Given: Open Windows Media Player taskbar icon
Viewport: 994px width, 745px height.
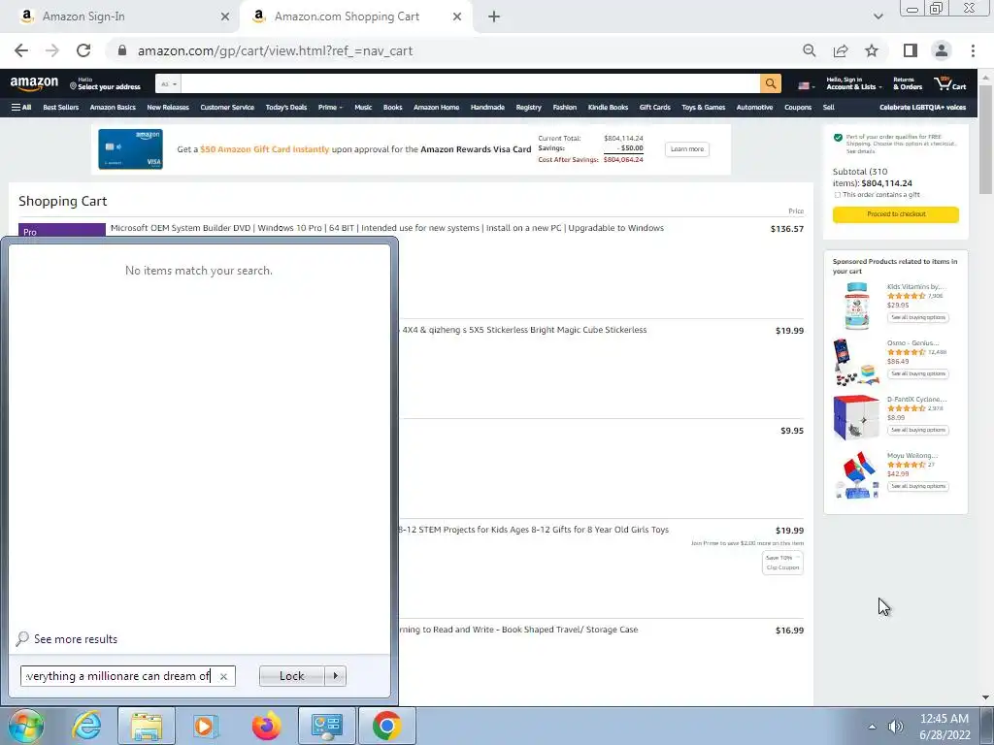Looking at the screenshot, I should coord(204,726).
